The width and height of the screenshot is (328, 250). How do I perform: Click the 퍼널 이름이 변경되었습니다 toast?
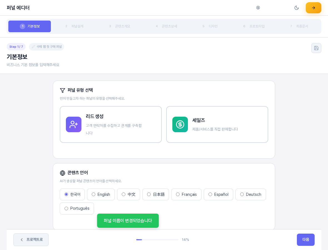pyautogui.click(x=128, y=221)
